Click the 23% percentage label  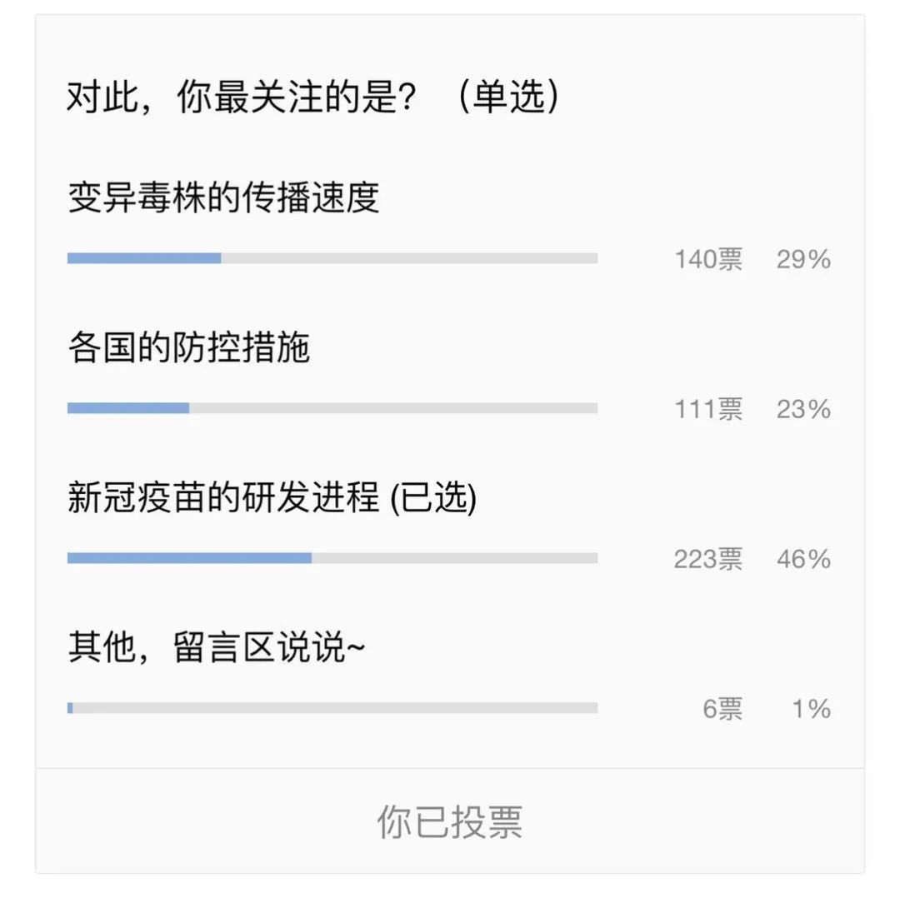pyautogui.click(x=803, y=409)
